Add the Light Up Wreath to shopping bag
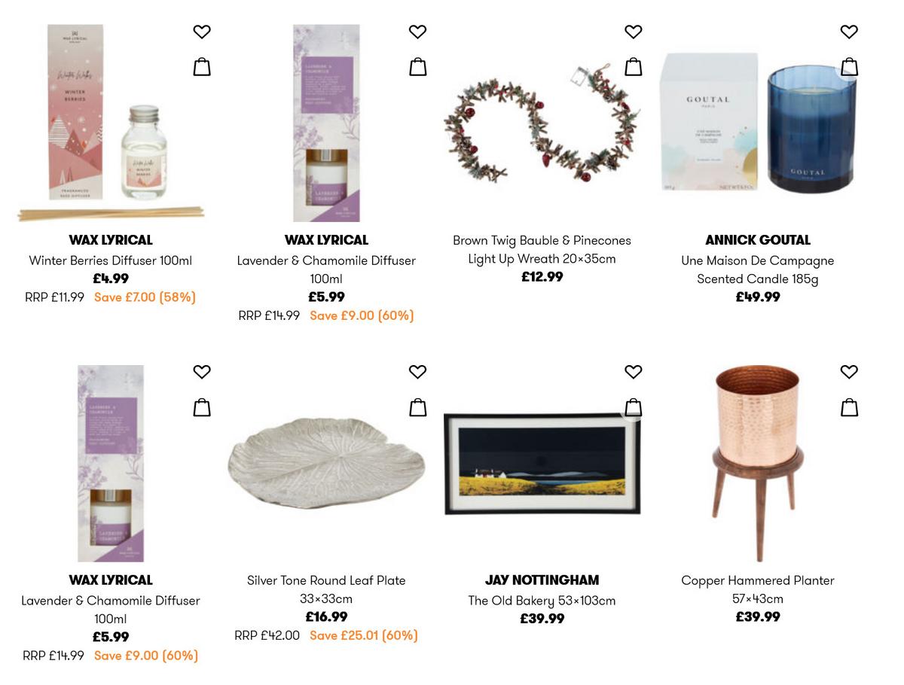The width and height of the screenshot is (904, 685). (x=633, y=66)
